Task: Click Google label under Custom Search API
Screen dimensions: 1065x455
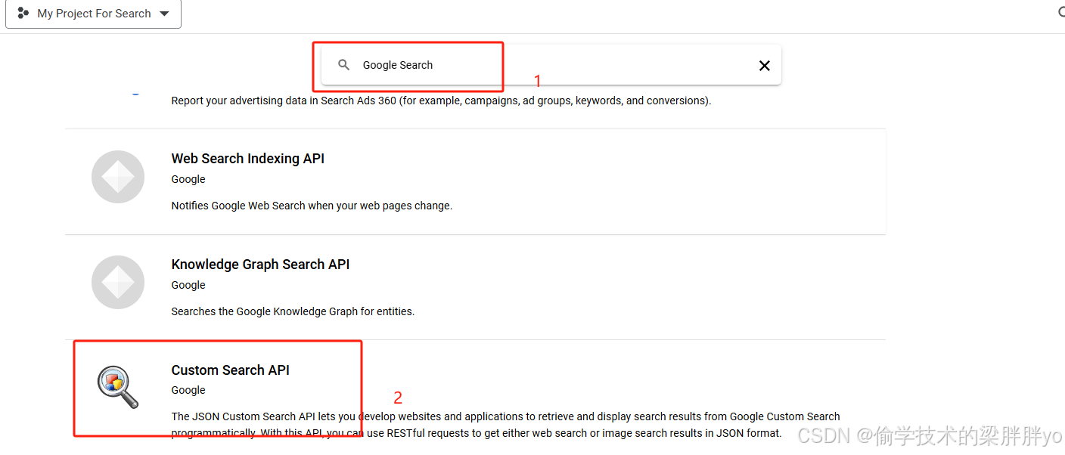Action: tap(188, 390)
